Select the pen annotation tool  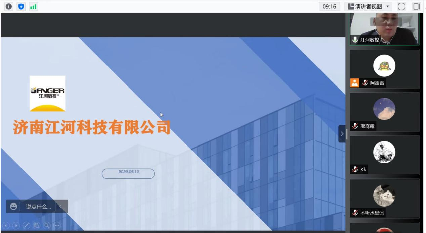(x=26, y=226)
